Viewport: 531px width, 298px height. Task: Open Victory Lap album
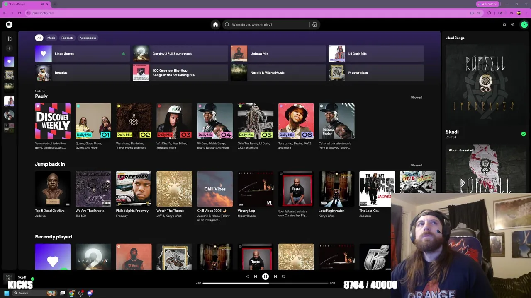(256, 189)
